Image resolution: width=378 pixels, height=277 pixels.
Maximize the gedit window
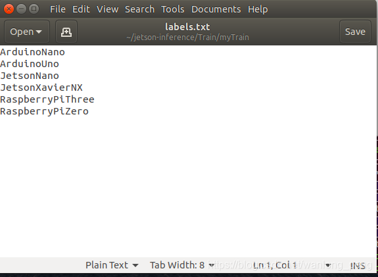click(x=34, y=9)
